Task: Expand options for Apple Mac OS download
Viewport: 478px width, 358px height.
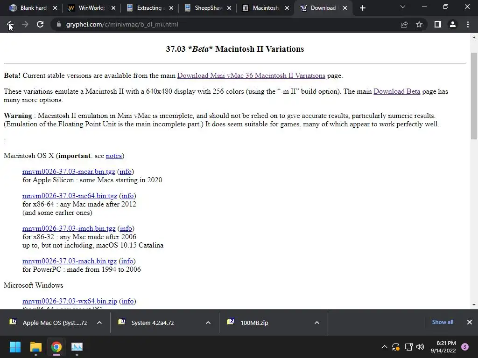Action: pyautogui.click(x=99, y=323)
